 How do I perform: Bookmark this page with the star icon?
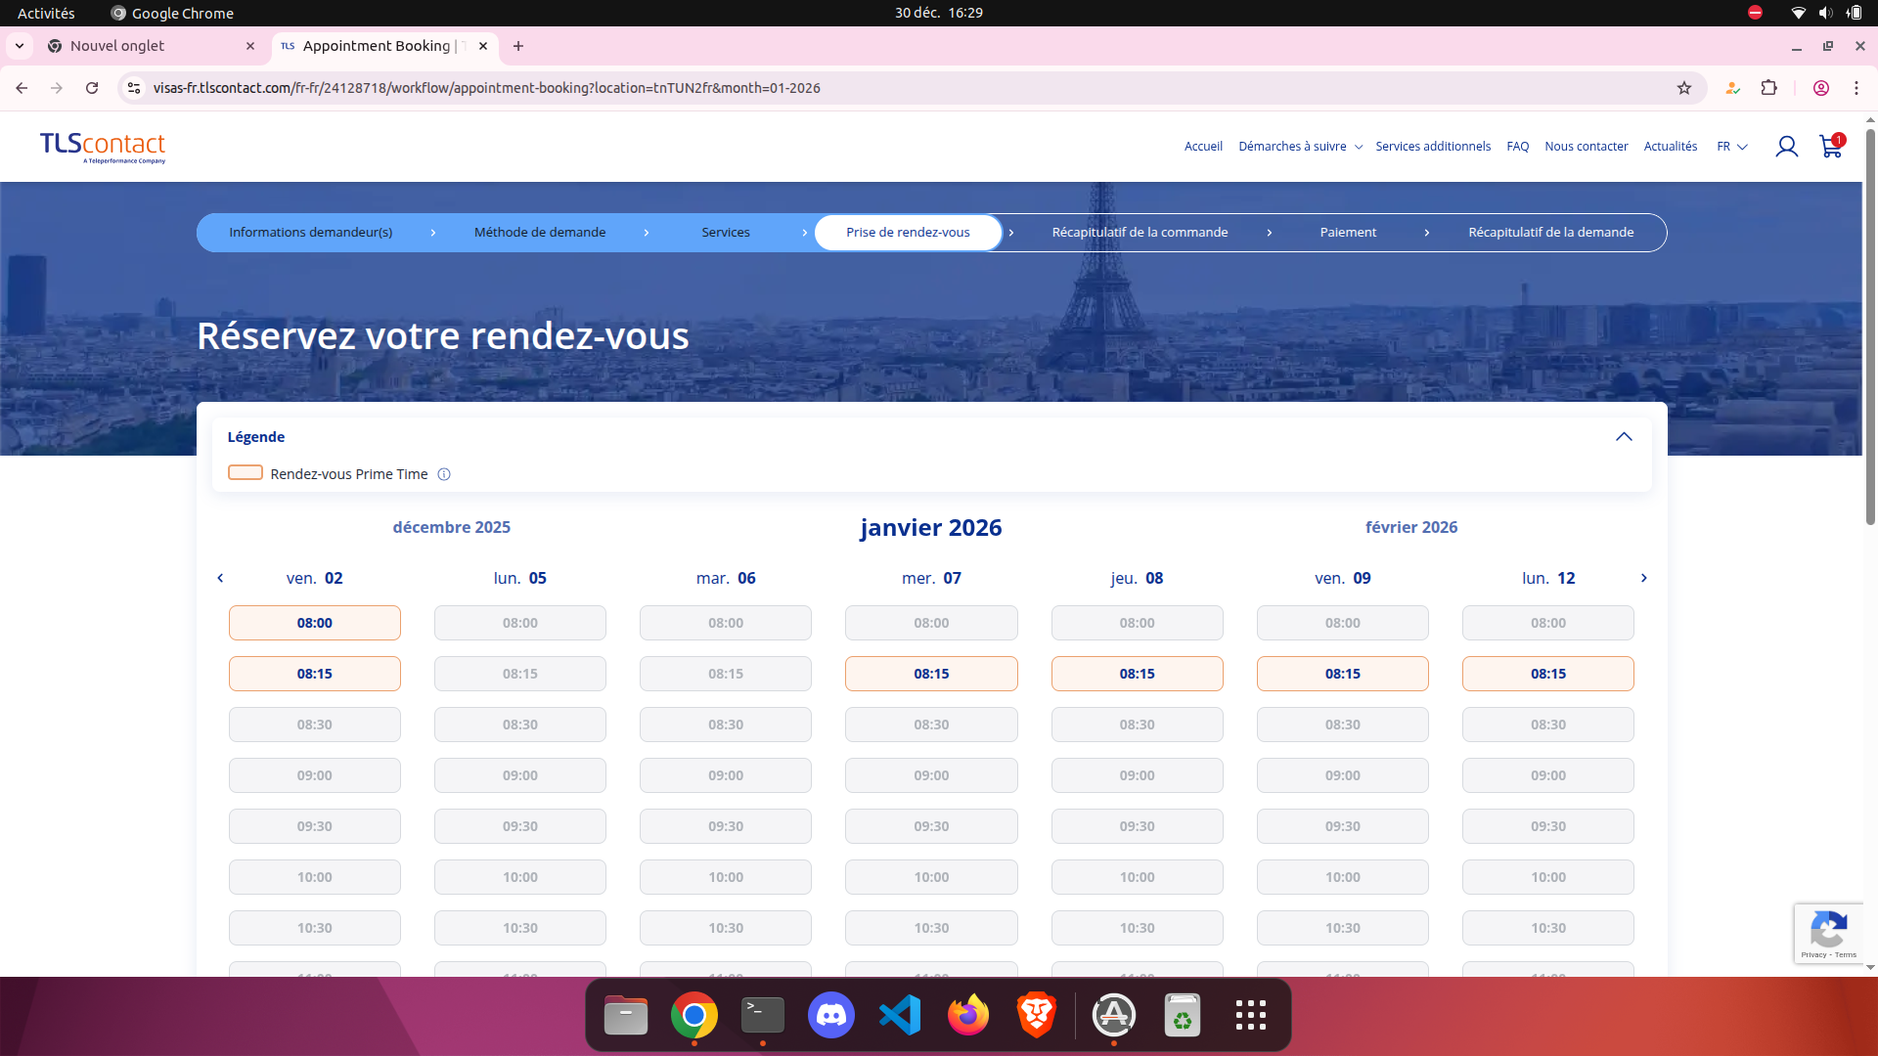1684,88
